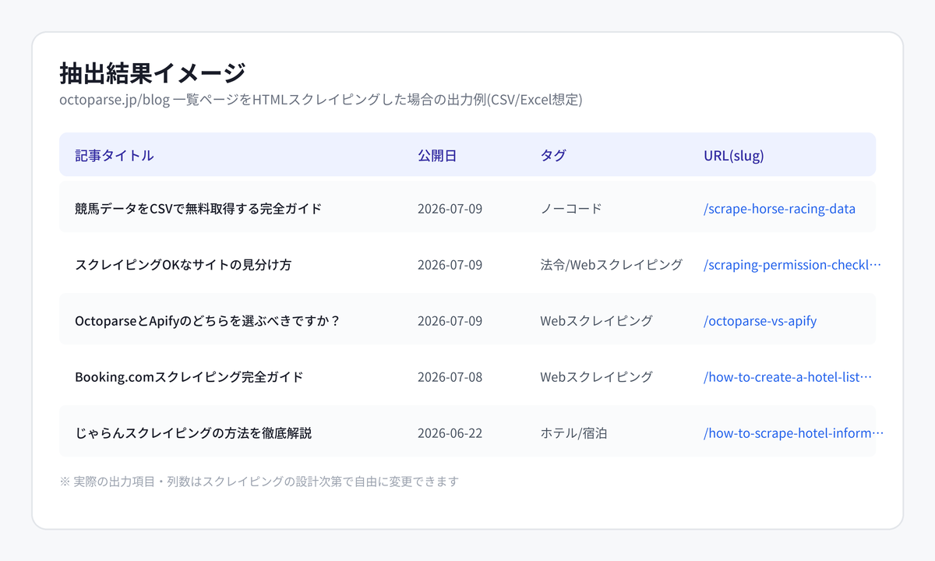
Task: Select the title じゃらんスクレイピングの方法を徹底解説
Action: click(193, 433)
